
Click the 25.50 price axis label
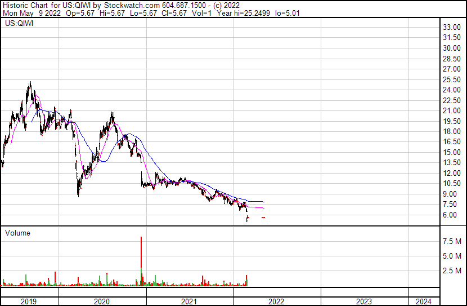point(452,79)
